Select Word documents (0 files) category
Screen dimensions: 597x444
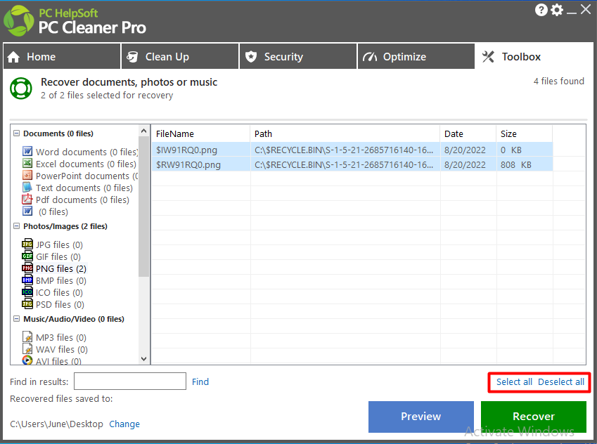click(x=86, y=152)
